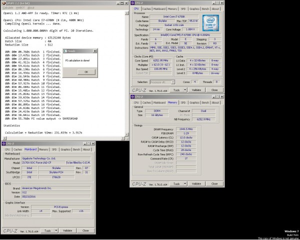300x240 pixels.
Task: Expand the Processor #1 selection dropdown
Action: click(x=173, y=82)
